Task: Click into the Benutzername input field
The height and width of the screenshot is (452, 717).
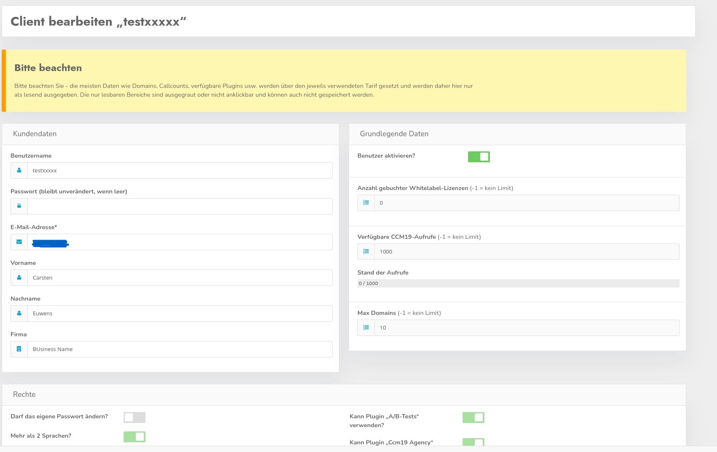Action: pyautogui.click(x=180, y=170)
